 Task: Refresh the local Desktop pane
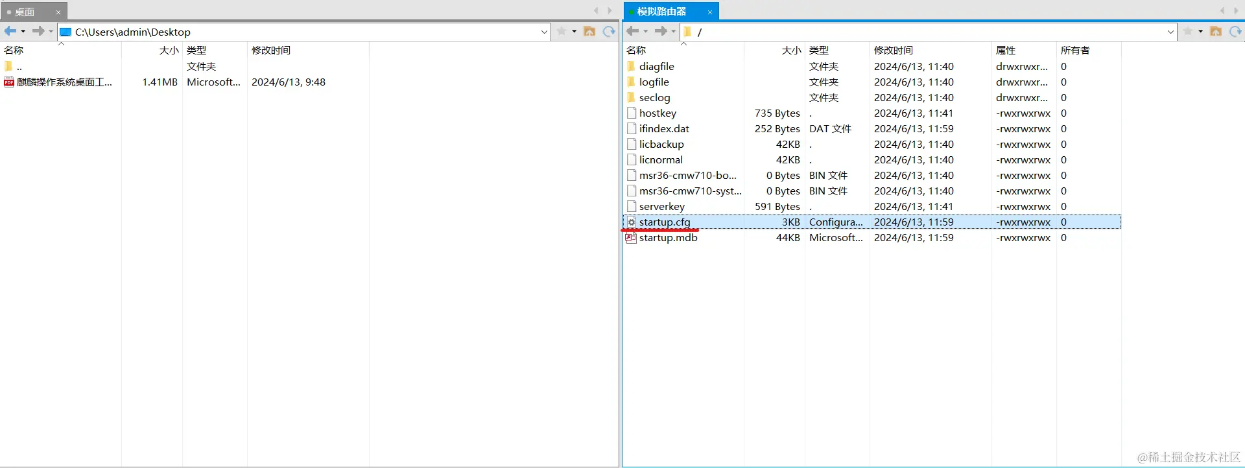click(x=609, y=31)
